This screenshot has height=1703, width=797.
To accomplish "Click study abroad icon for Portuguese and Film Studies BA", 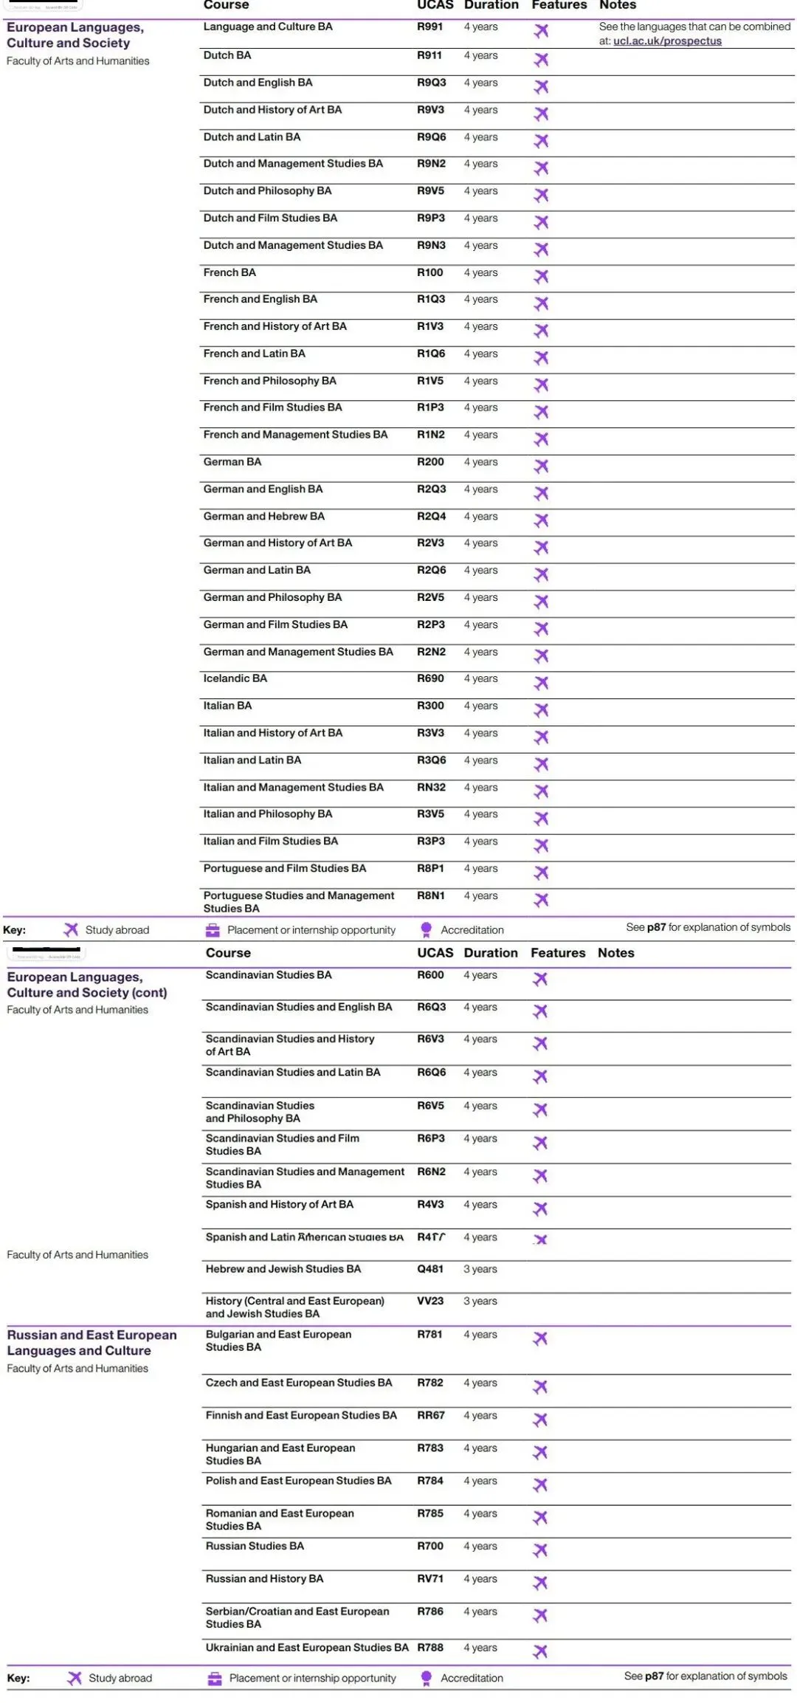I will point(541,873).
